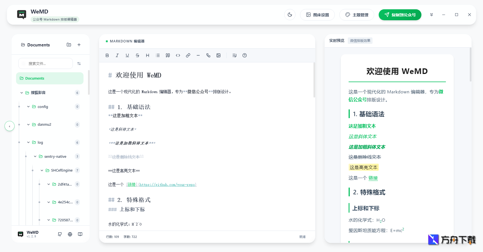This screenshot has height=252, width=483.
Task: Click the highlighted 这是高亮文本 in preview
Action: [364, 167]
